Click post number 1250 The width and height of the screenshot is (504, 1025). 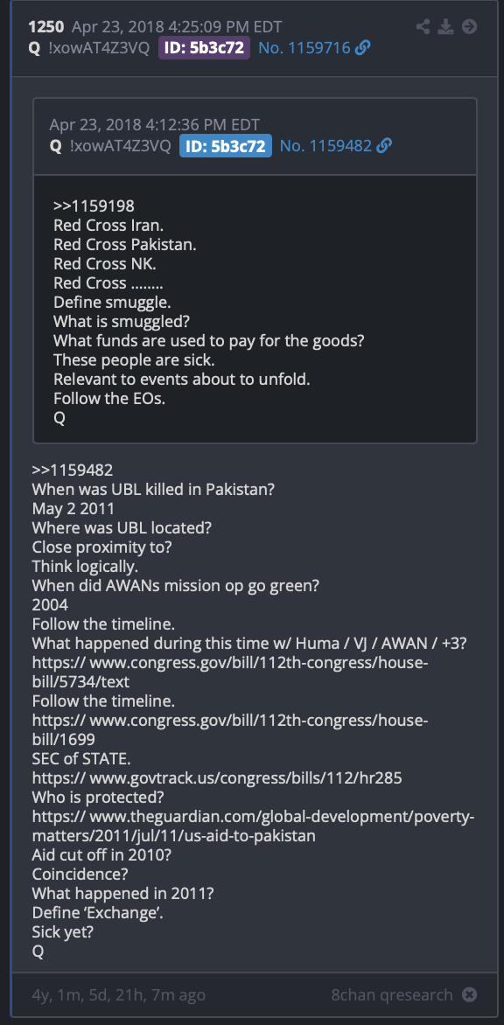point(45,27)
